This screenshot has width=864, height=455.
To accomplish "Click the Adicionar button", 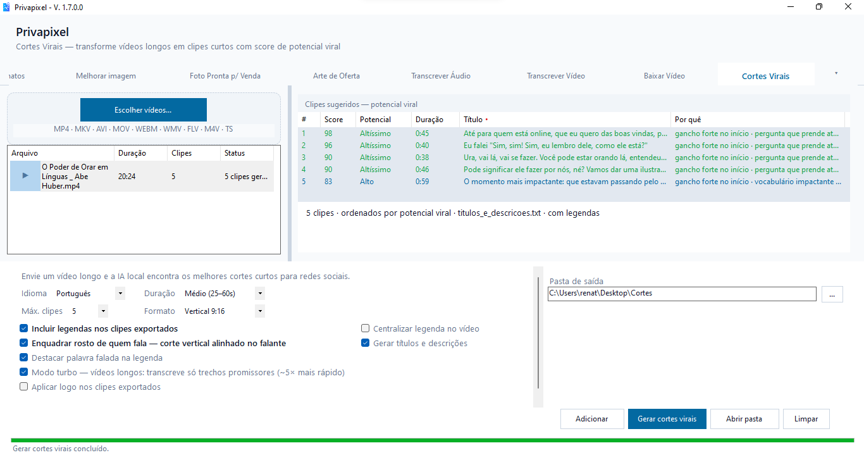I will click(591, 419).
